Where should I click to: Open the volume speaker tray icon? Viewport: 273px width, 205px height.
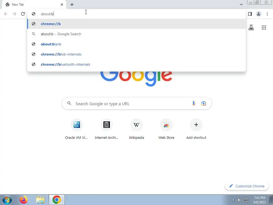(x=240, y=200)
